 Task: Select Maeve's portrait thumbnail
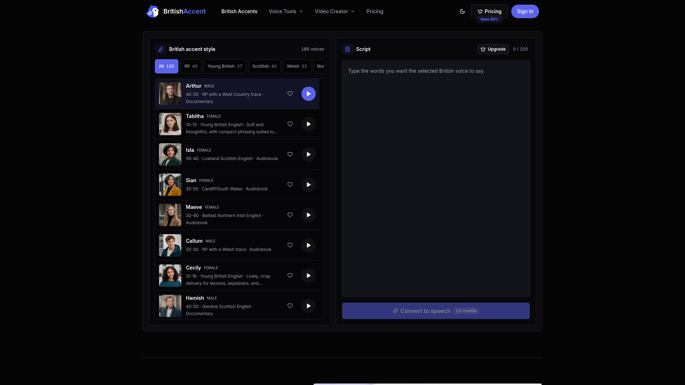[x=170, y=215]
